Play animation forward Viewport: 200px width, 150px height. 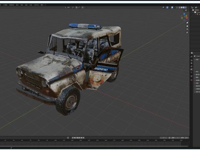[x=79, y=138]
